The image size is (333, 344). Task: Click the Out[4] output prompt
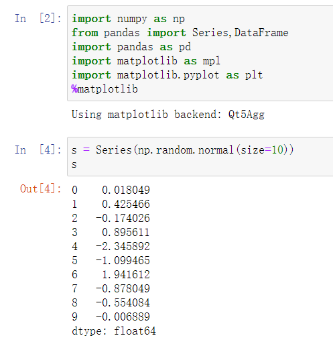tap(40, 188)
